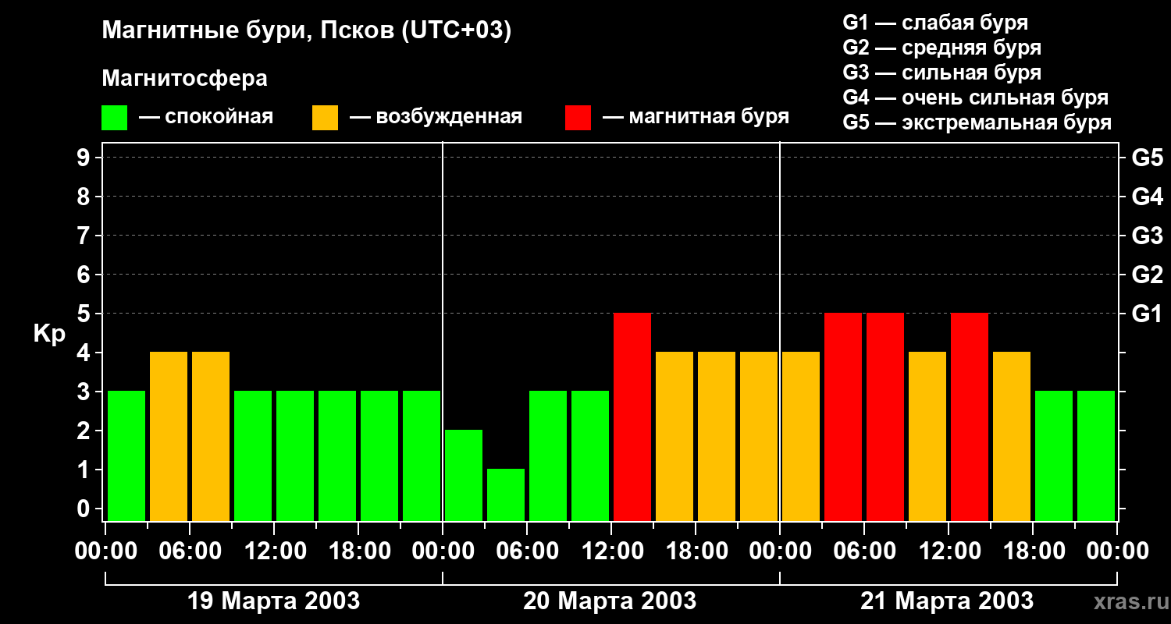Select the last green bar on 21 Марта
The image size is (1171, 624).
pos(1096,456)
